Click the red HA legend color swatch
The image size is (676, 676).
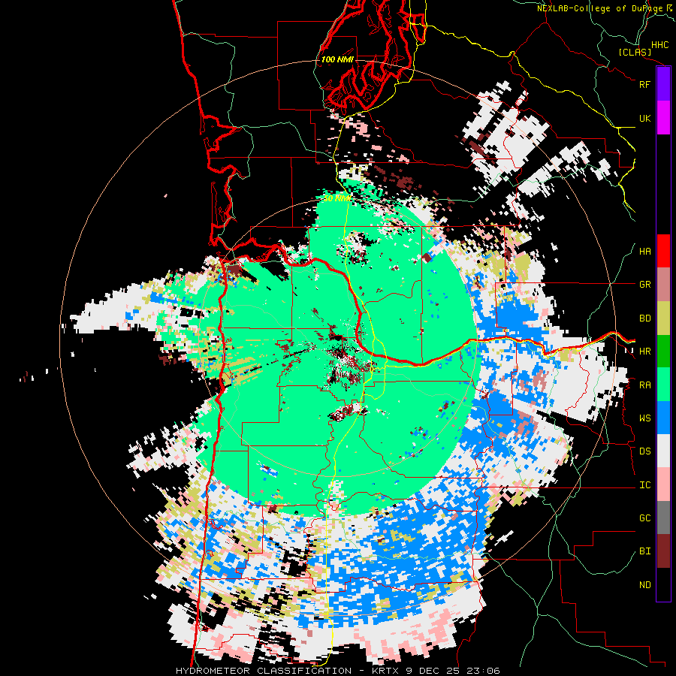663,251
